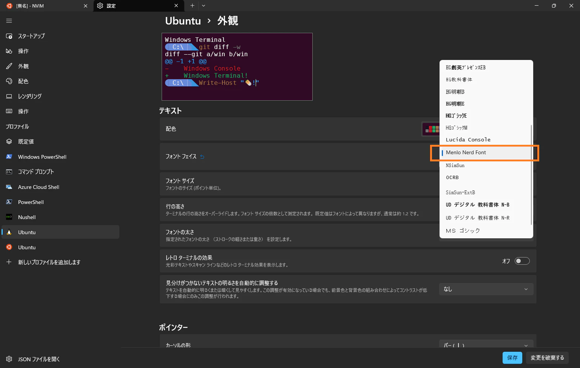Click 新しいプロファイルを追加します plus entry

(60, 262)
